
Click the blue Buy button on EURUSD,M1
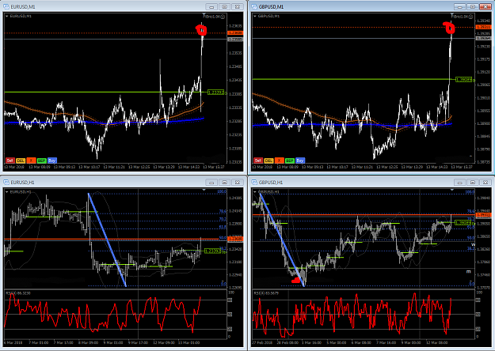[x=52, y=160]
